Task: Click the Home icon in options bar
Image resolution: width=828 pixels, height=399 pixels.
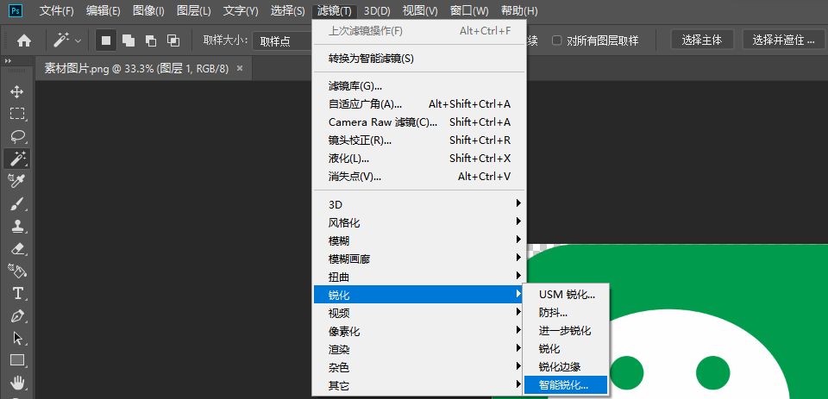Action: (24, 41)
